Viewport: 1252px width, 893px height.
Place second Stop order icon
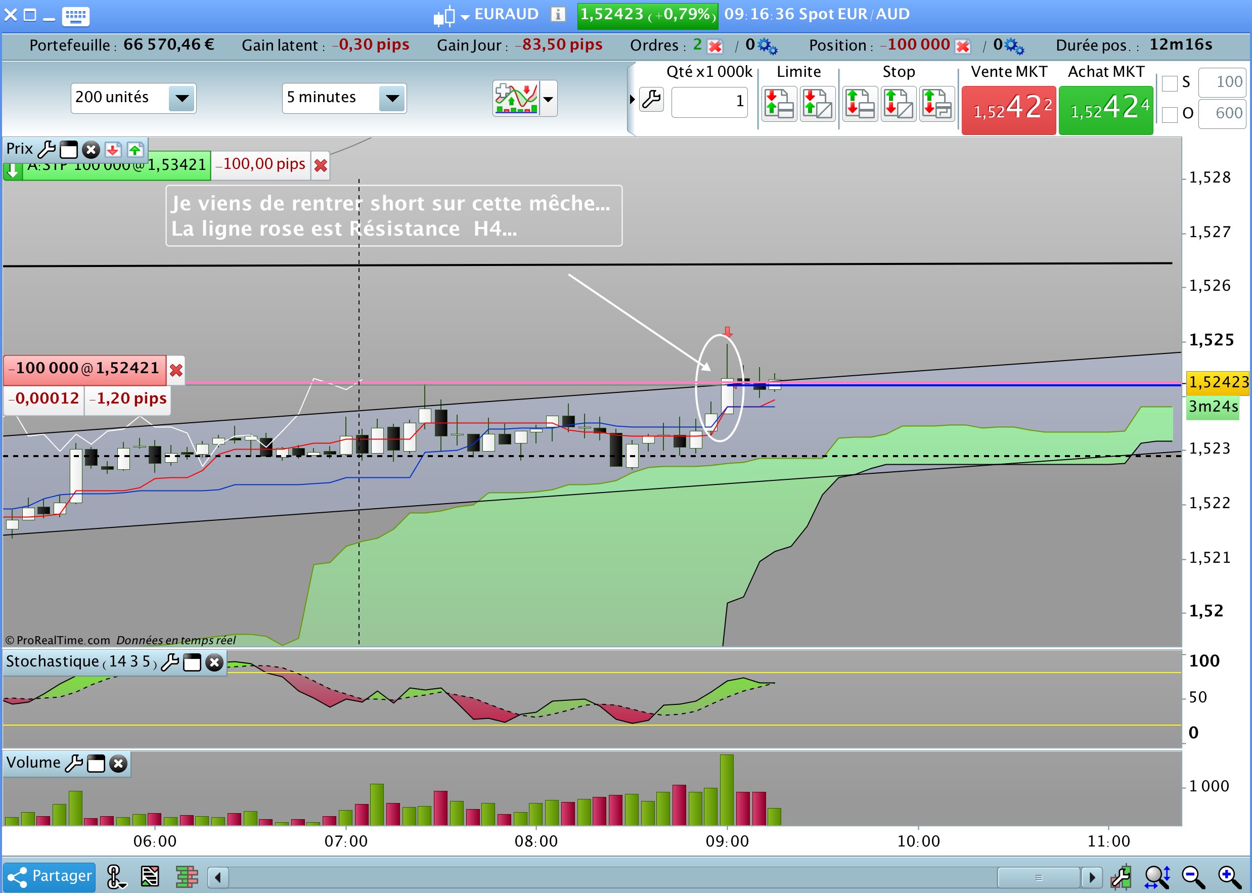pos(899,103)
